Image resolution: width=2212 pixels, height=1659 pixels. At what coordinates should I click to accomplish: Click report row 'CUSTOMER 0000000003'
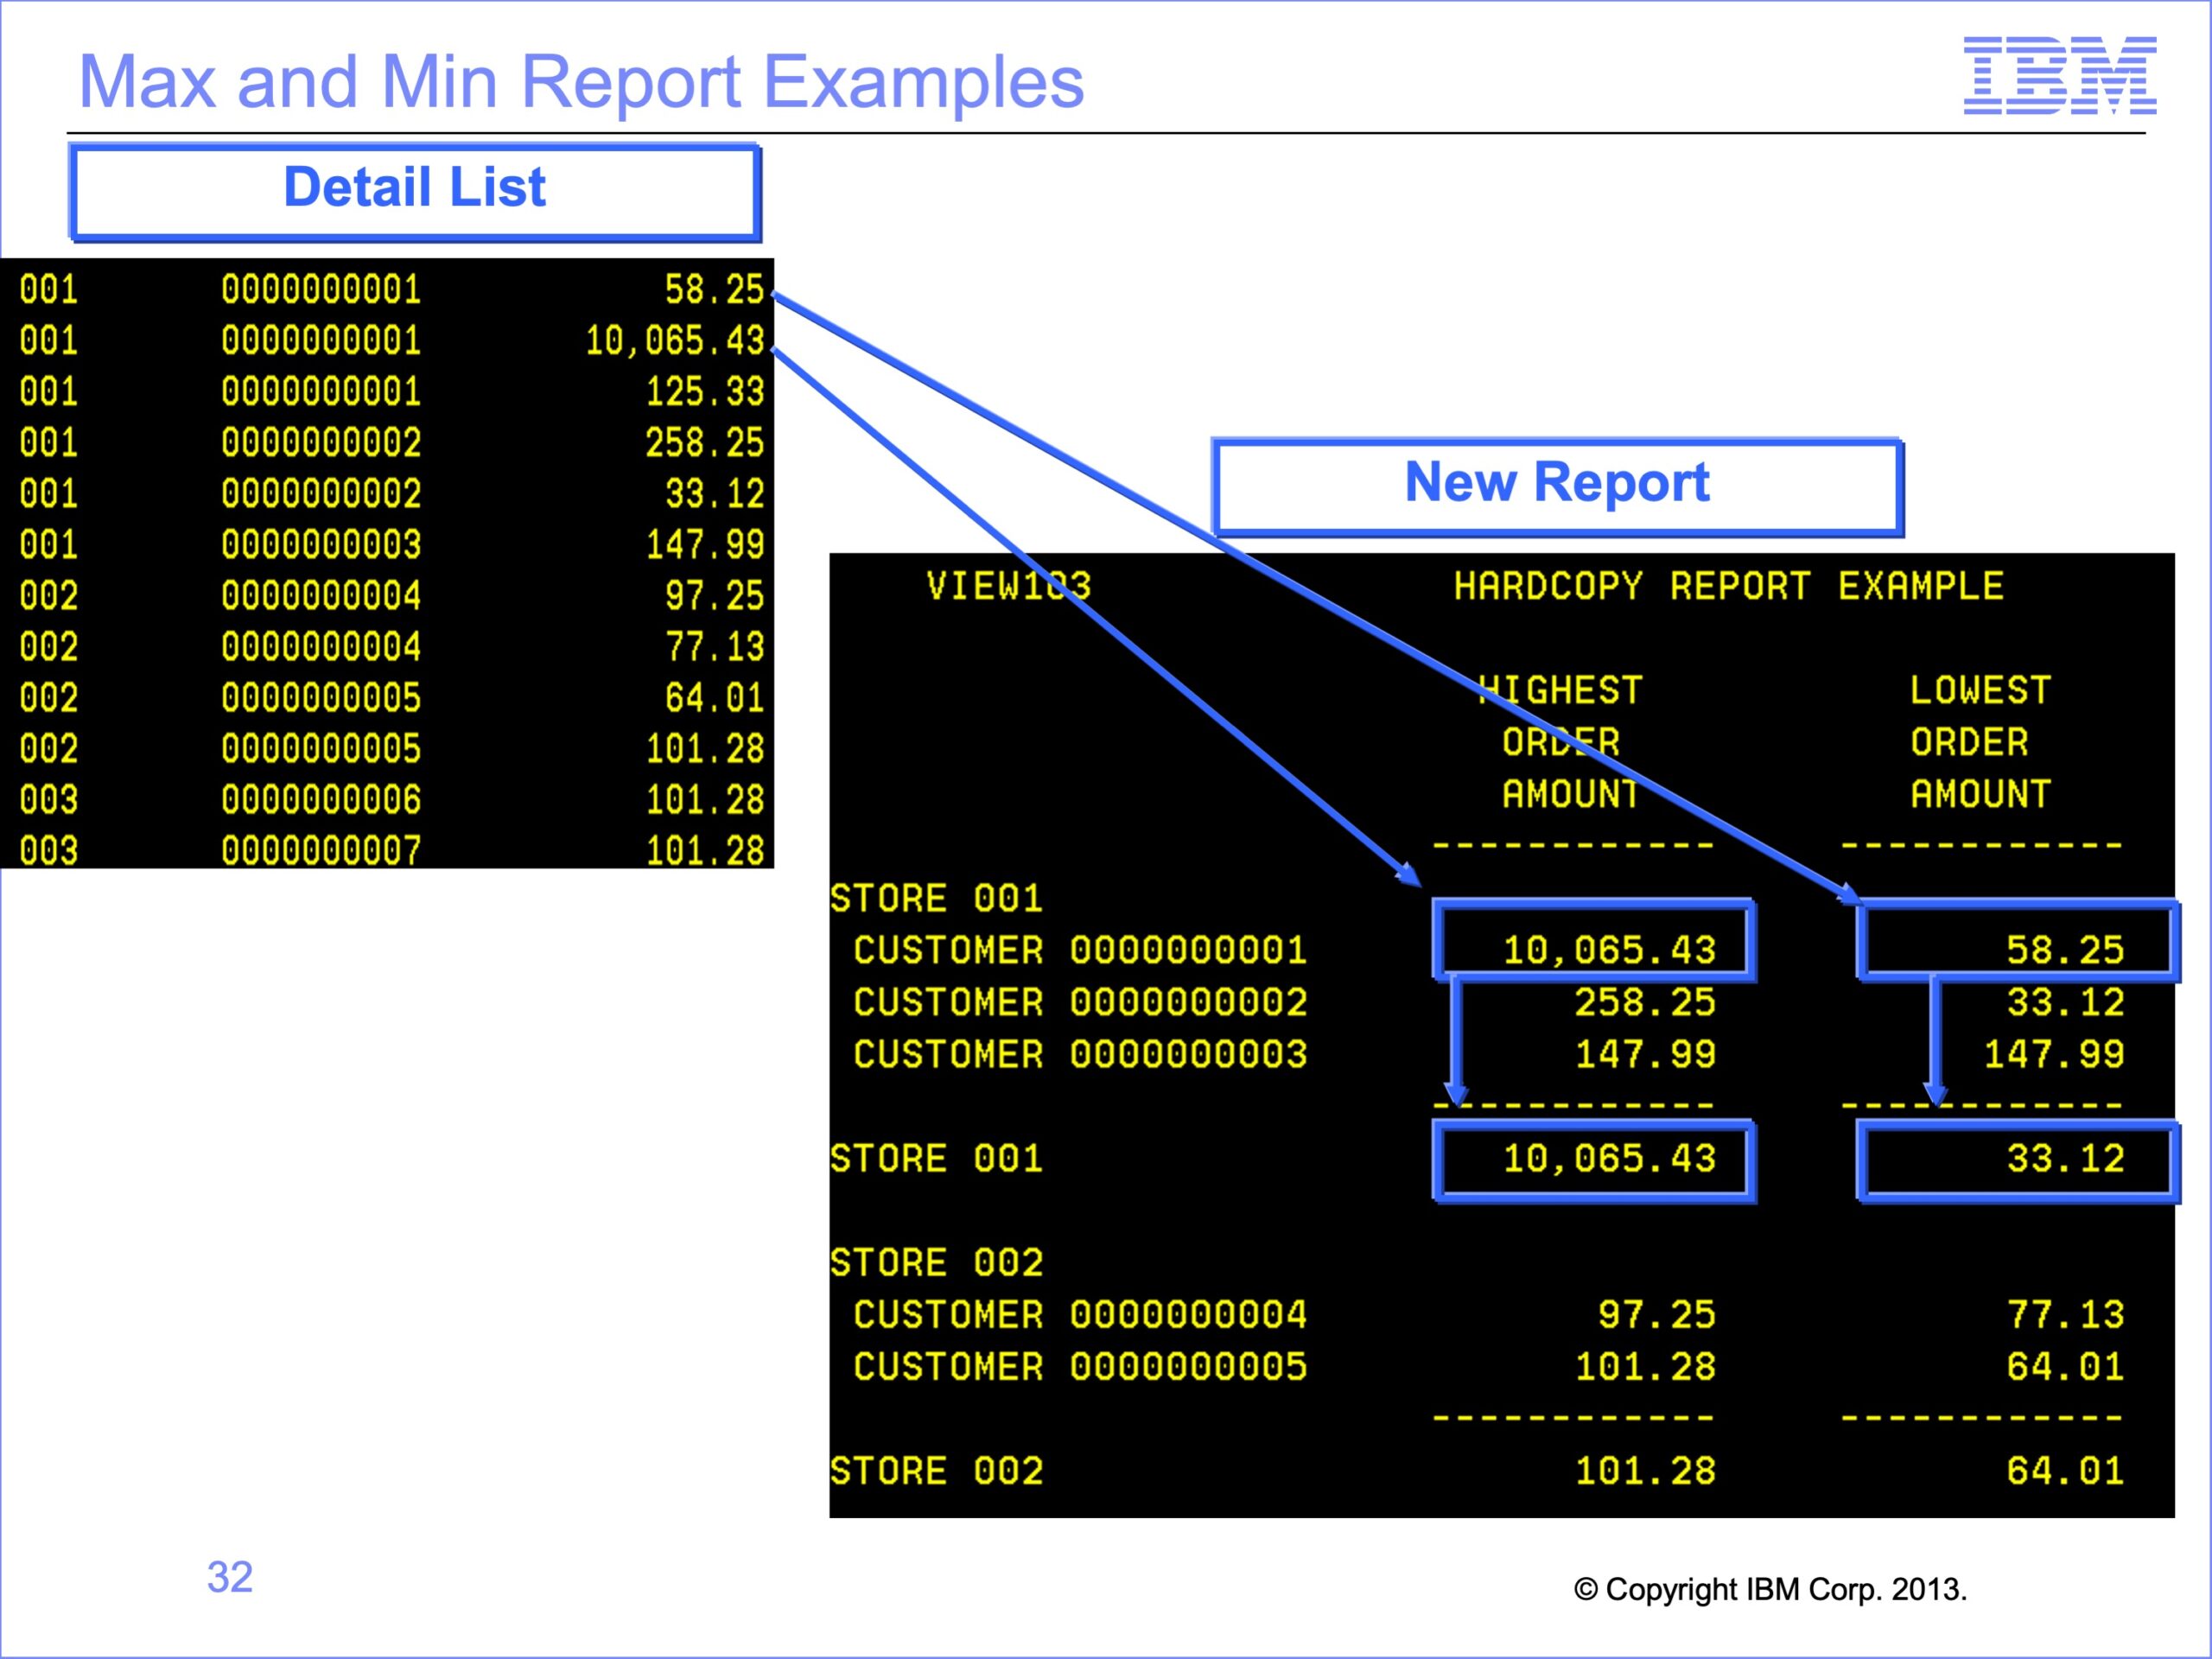[x=1080, y=1054]
